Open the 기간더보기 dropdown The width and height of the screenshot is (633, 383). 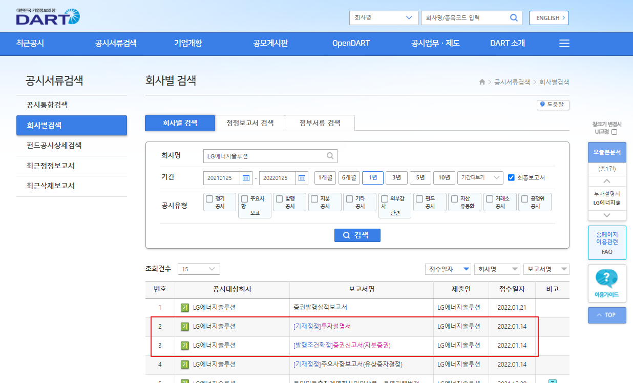(x=480, y=178)
